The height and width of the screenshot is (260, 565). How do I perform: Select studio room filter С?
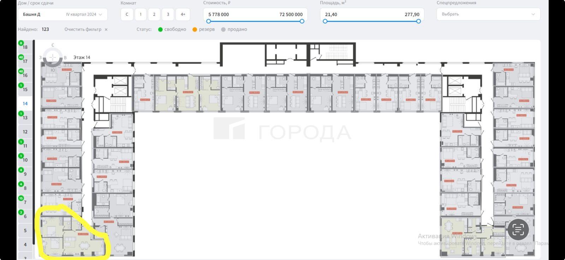(x=127, y=14)
